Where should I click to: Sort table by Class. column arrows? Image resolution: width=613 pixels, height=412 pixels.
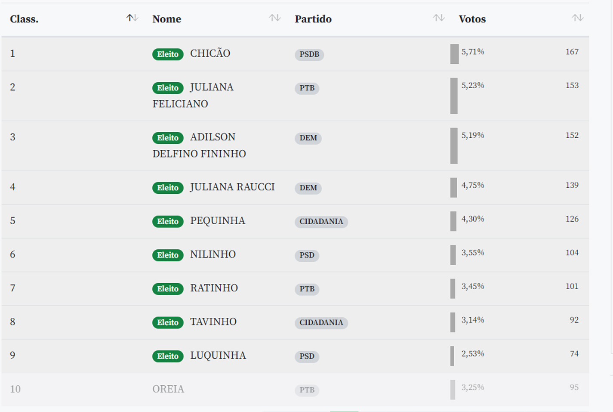pos(132,18)
